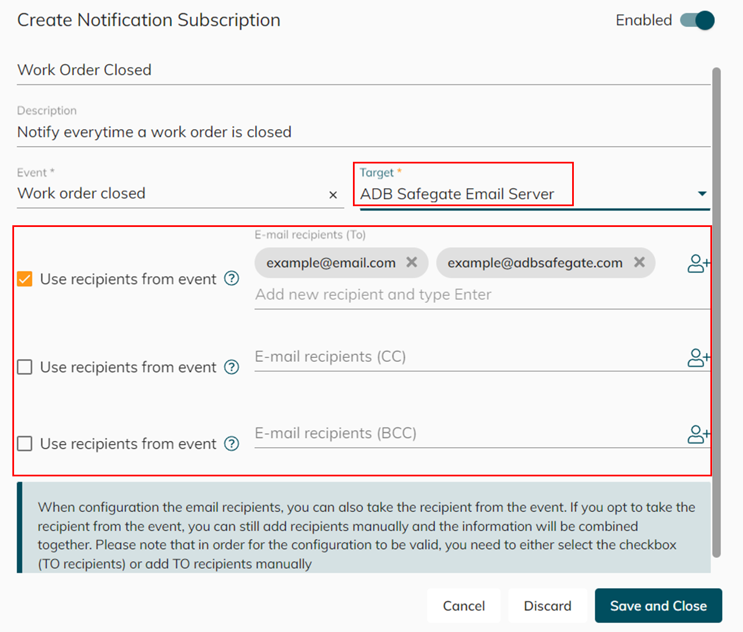Check Use recipients from event for BCC
Image resolution: width=743 pixels, height=632 pixels.
(25, 444)
